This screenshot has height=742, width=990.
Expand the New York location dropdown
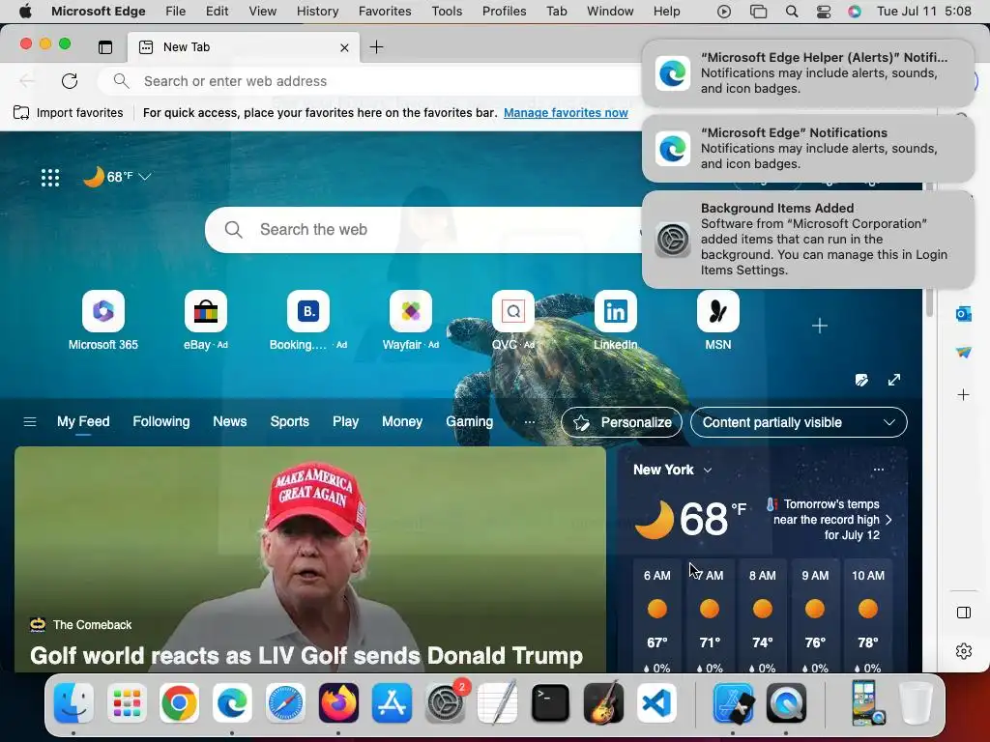708,471
